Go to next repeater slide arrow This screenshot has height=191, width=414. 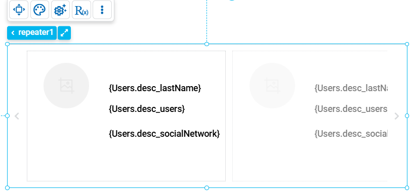(397, 116)
